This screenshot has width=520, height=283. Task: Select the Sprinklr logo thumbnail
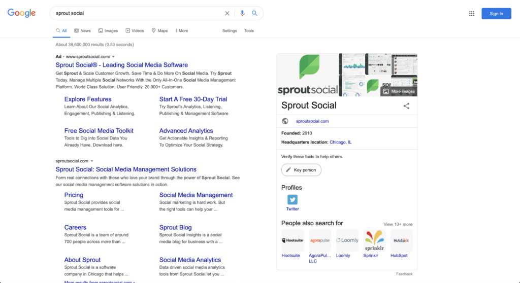point(374,240)
